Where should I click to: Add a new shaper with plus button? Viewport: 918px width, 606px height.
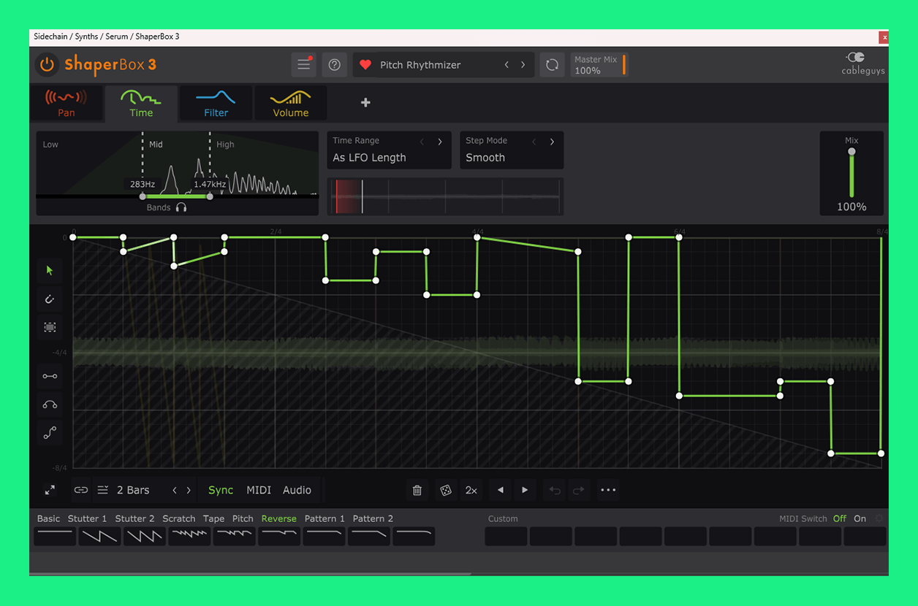(x=365, y=103)
